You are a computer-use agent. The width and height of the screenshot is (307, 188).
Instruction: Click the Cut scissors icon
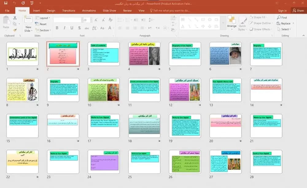[15, 18]
